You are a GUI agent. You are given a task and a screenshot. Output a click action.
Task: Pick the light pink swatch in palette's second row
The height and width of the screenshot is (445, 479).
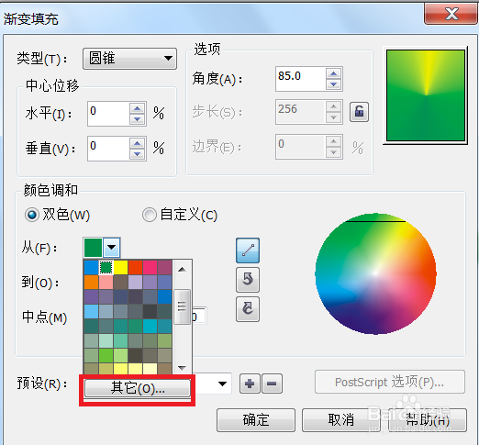click(106, 282)
